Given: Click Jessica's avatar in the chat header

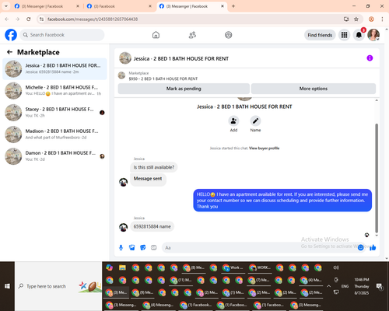Looking at the screenshot, I should (x=125, y=58).
